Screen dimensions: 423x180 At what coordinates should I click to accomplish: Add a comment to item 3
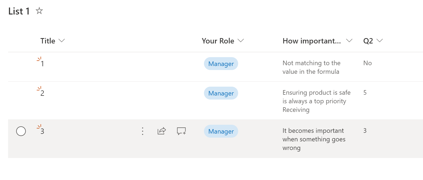coord(181,131)
